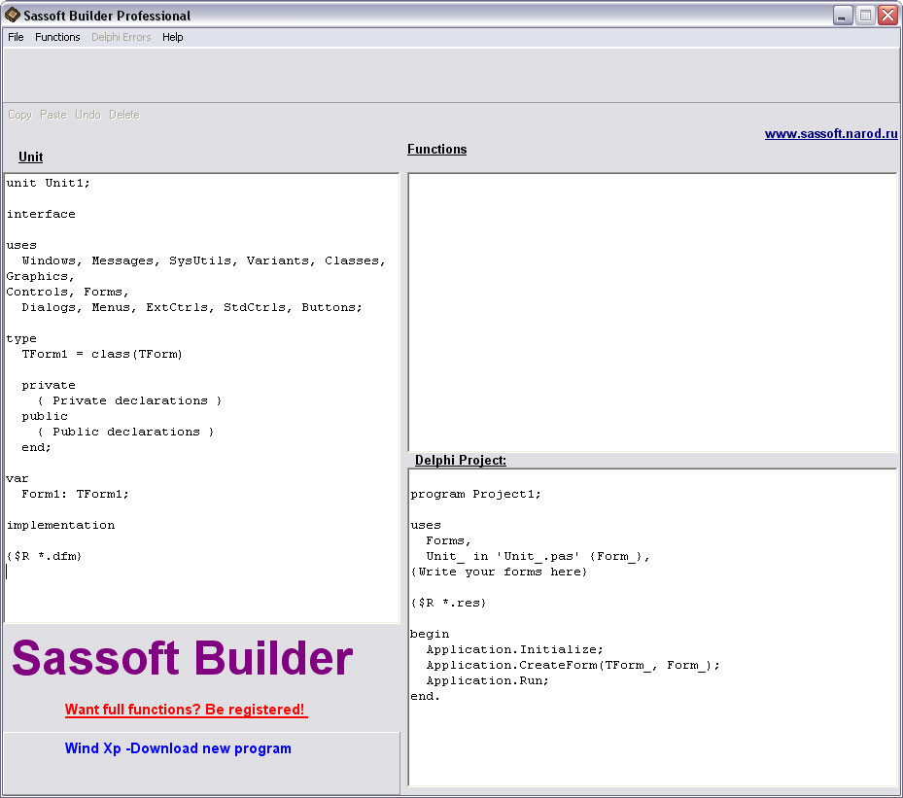Click the '{$R *.res}' line
This screenshot has width=903, height=798.
pos(449,603)
